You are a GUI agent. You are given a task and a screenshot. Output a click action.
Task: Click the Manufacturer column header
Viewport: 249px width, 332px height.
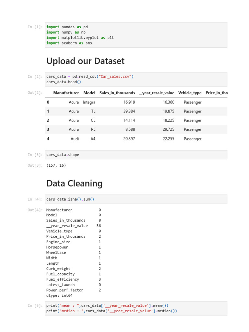coord(66,93)
